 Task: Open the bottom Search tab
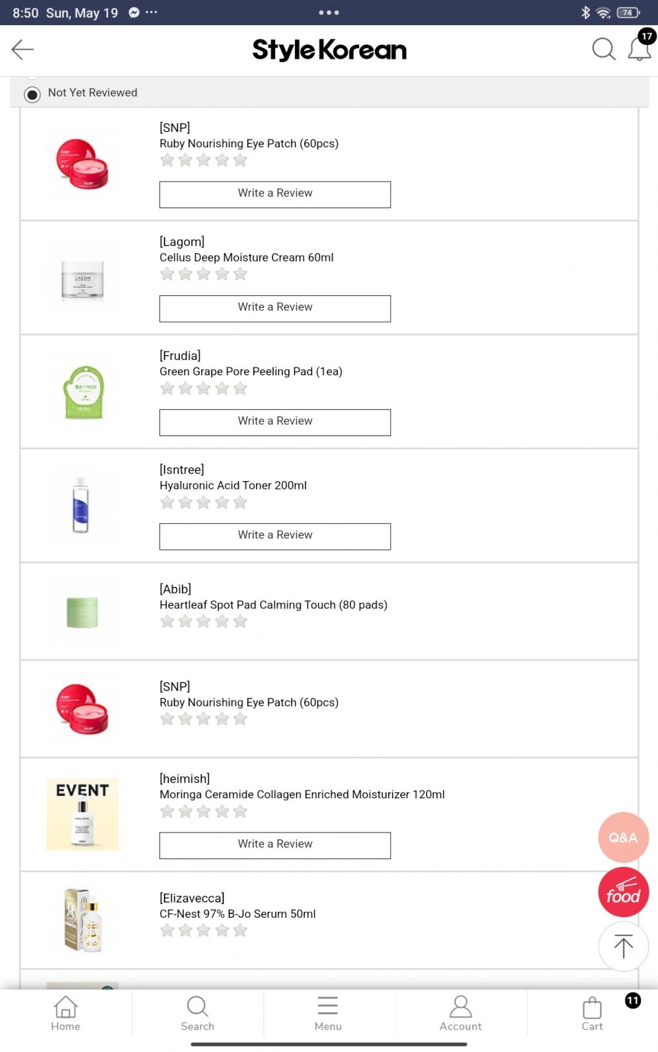pos(197,1014)
